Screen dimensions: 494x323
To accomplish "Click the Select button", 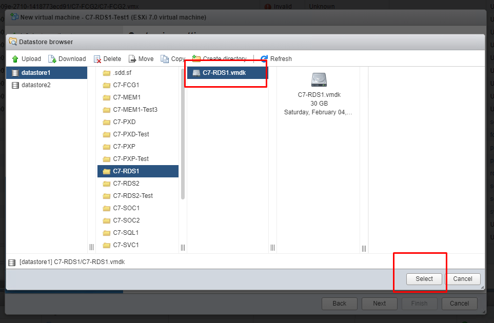I will 424,279.
